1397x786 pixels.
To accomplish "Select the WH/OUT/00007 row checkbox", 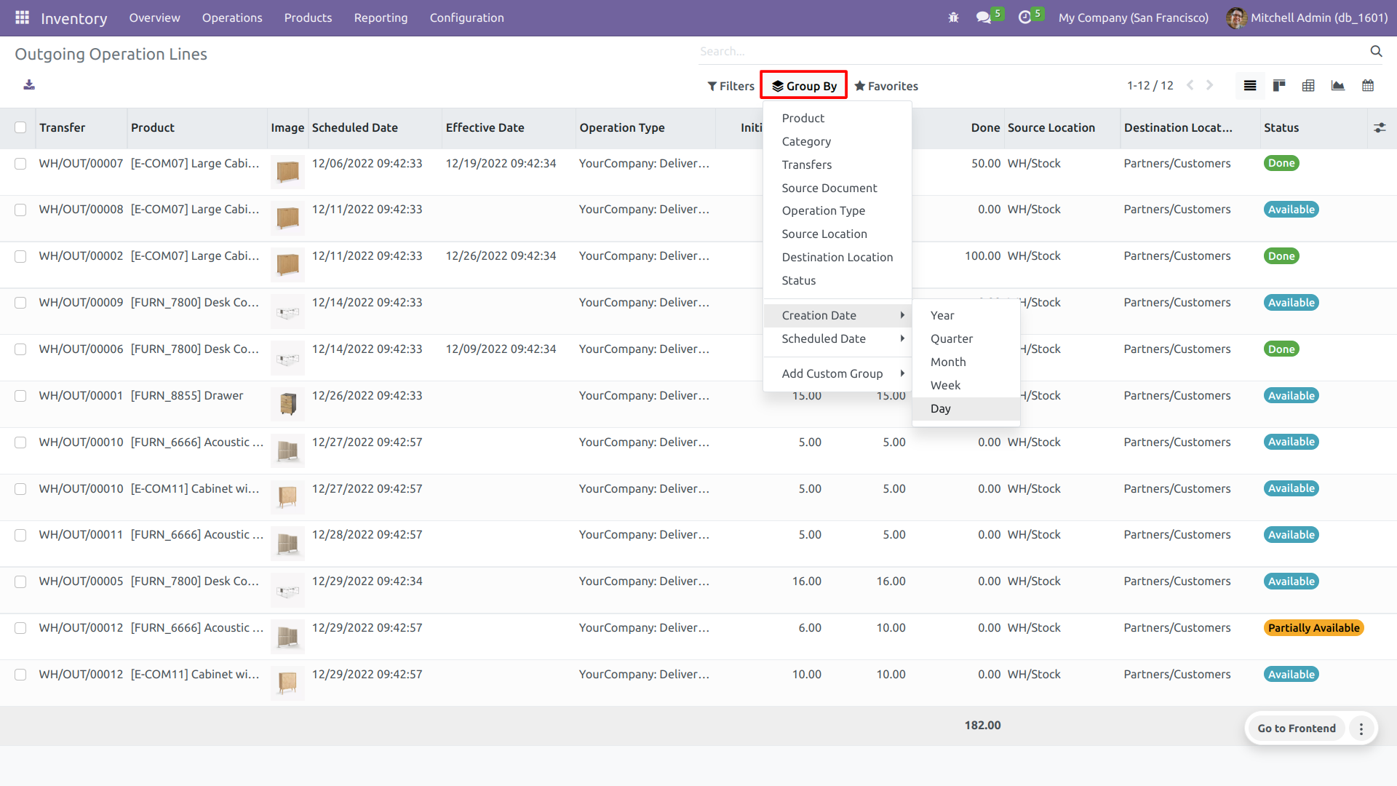I will click(x=20, y=164).
